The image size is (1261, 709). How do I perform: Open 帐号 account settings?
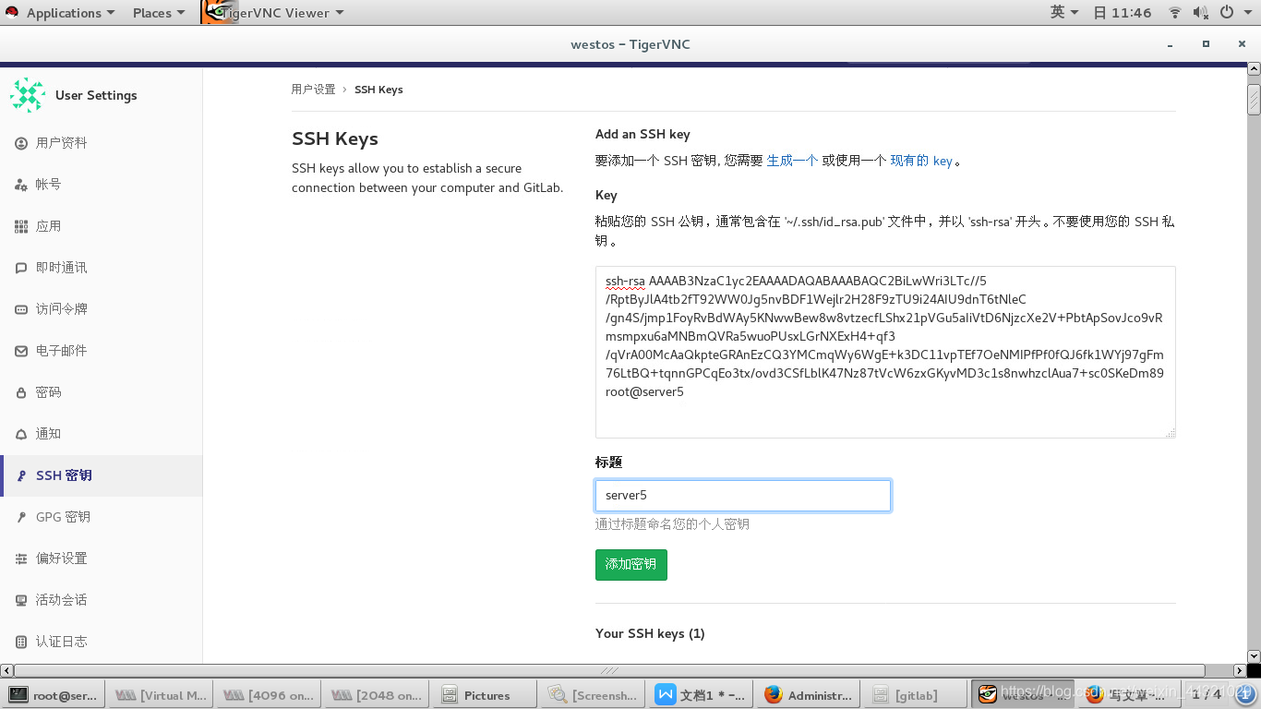(102, 185)
